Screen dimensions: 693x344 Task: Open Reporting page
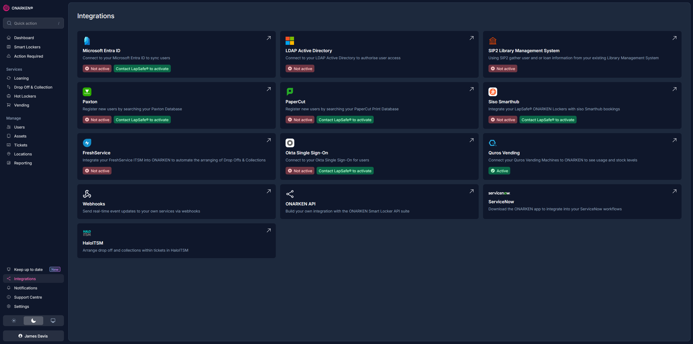coord(33,163)
